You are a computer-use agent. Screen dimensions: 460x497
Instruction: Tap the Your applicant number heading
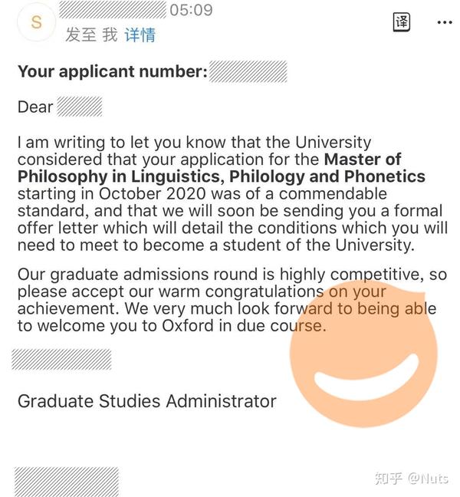coord(113,71)
